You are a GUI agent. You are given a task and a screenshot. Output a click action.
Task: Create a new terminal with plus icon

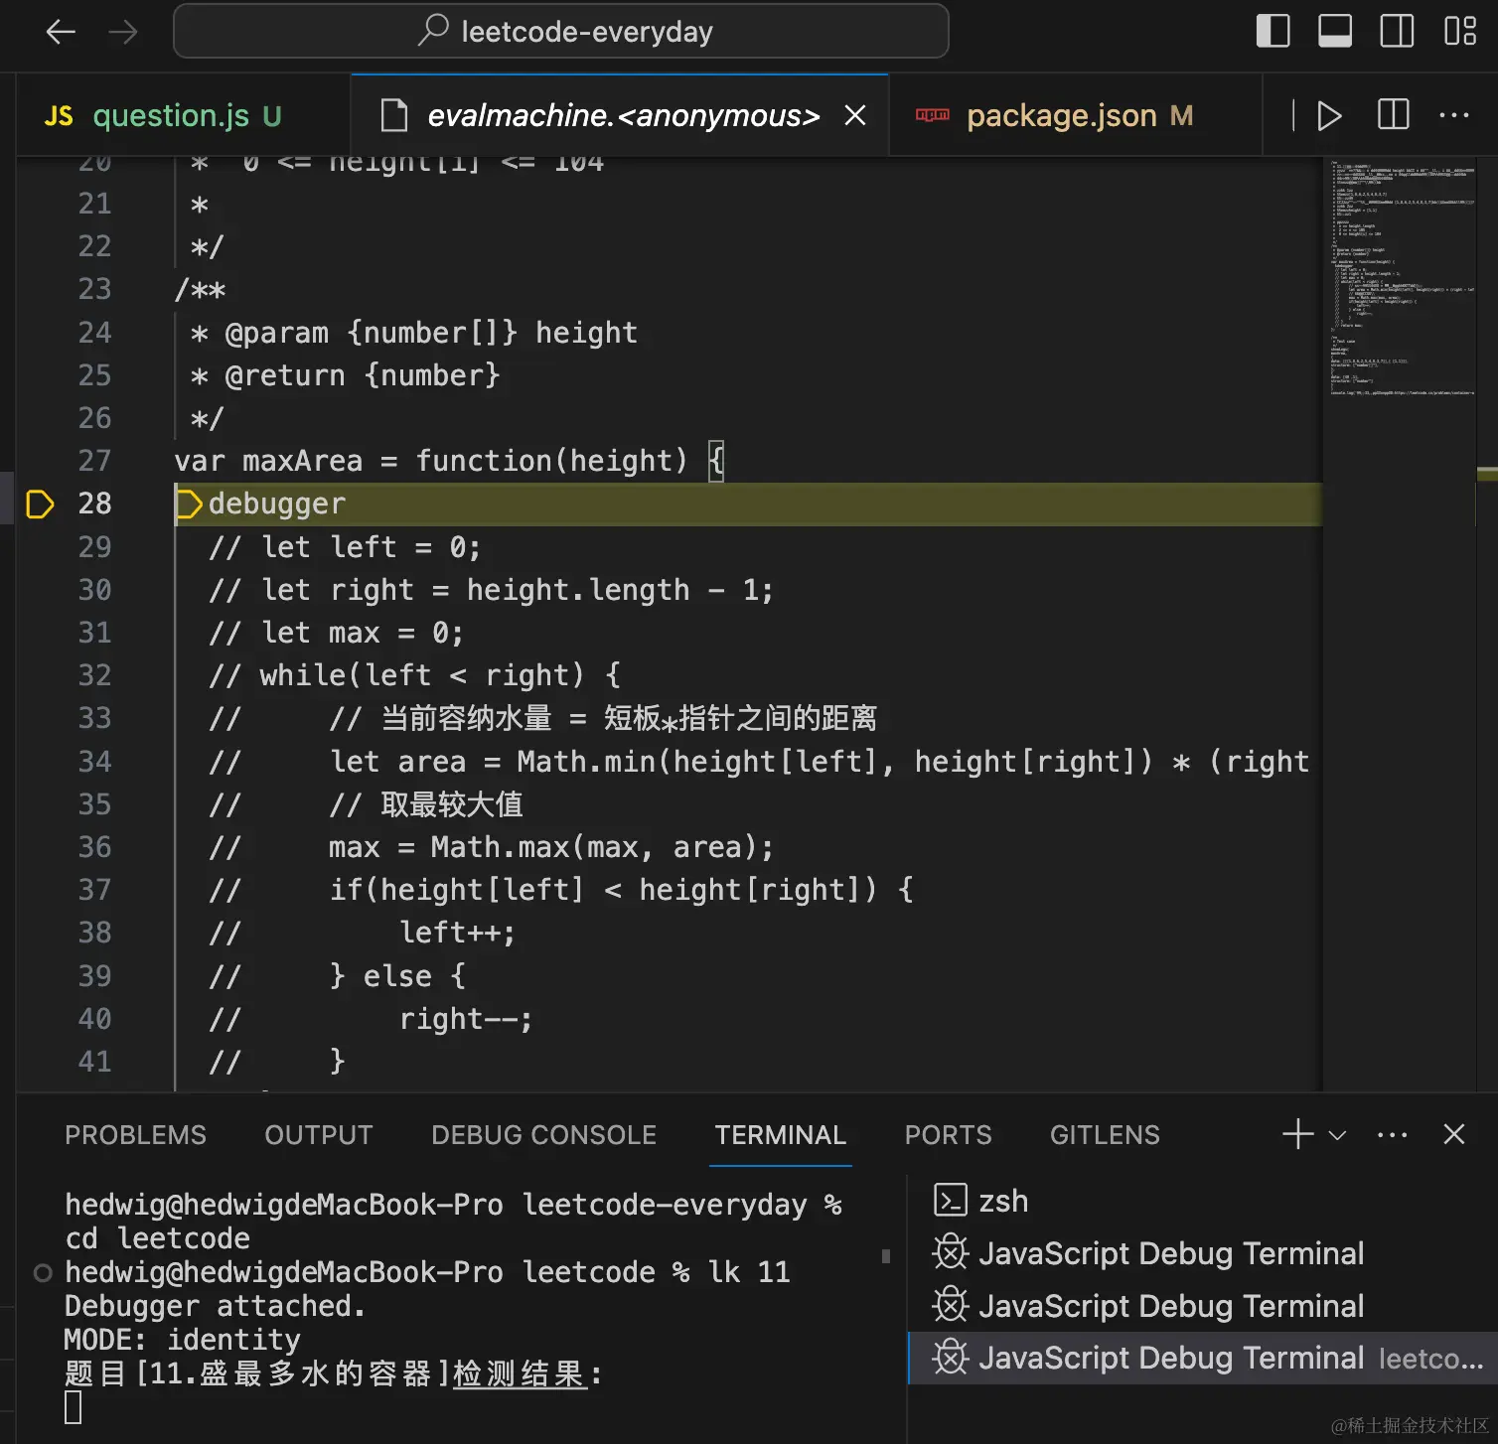pos(1297,1134)
